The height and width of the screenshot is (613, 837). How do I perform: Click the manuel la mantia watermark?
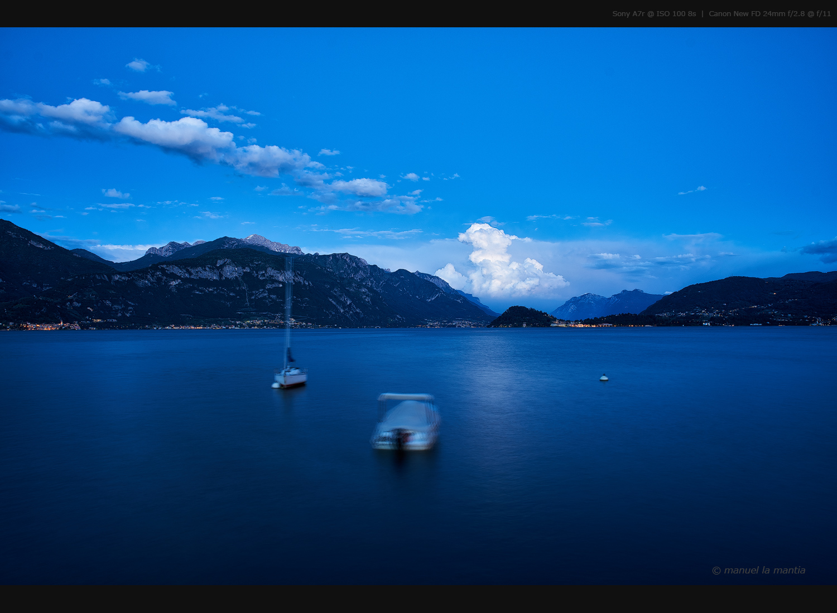point(764,569)
